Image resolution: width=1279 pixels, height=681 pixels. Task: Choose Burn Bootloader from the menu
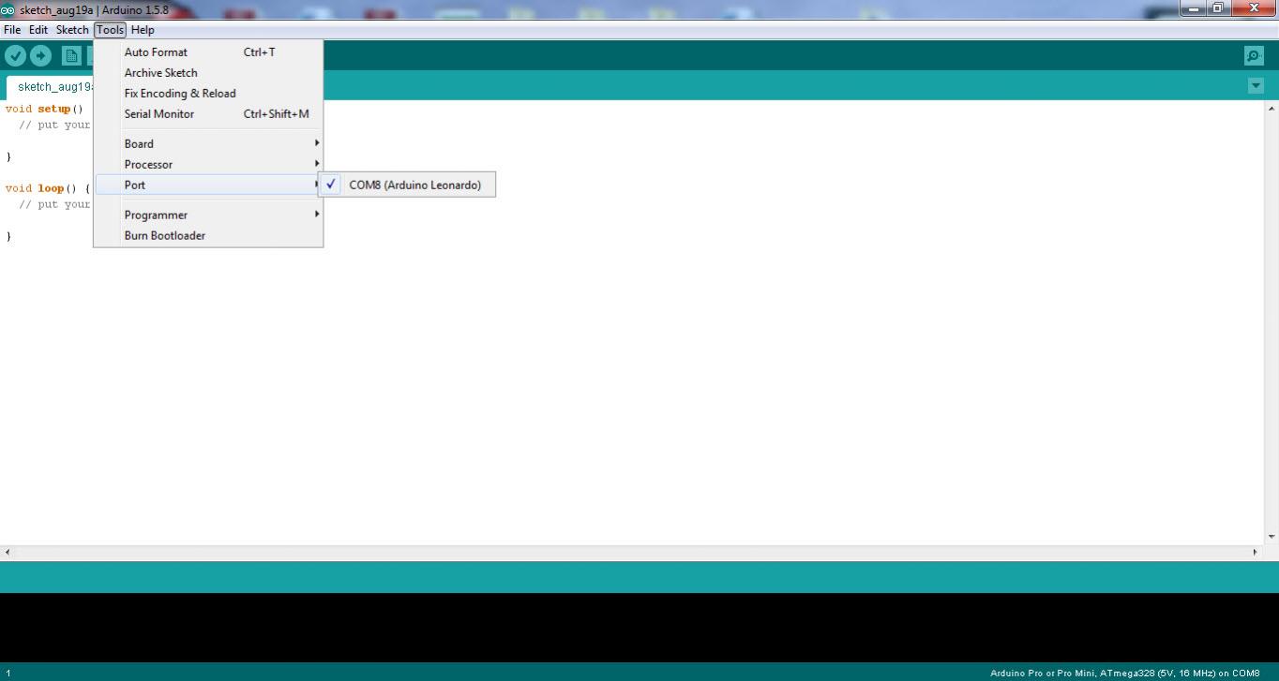pos(165,236)
